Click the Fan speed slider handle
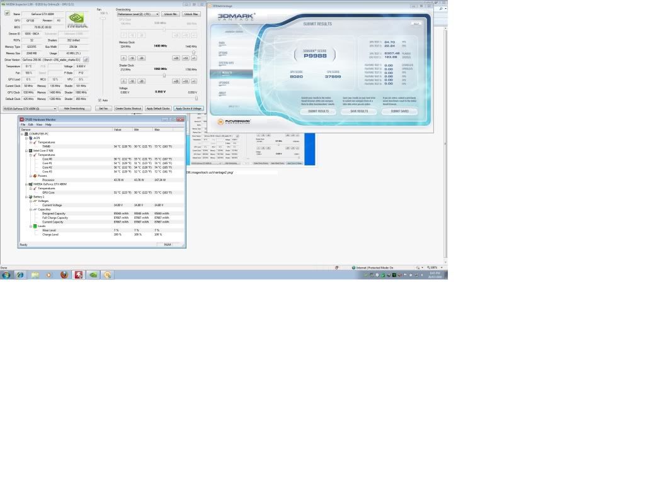The width and height of the screenshot is (645, 483). pos(103,18)
